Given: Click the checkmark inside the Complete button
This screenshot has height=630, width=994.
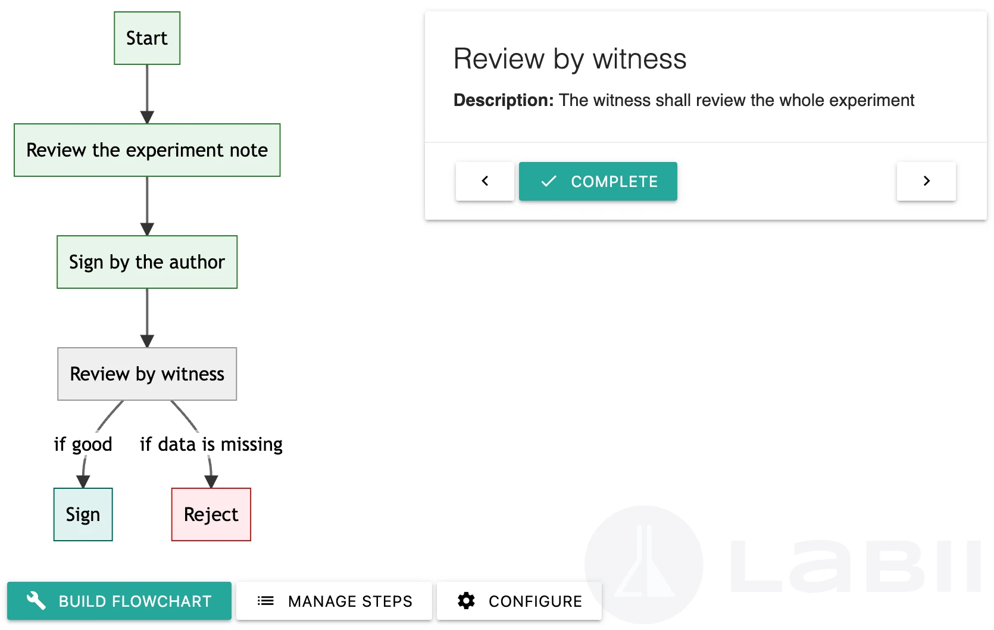Looking at the screenshot, I should (549, 182).
